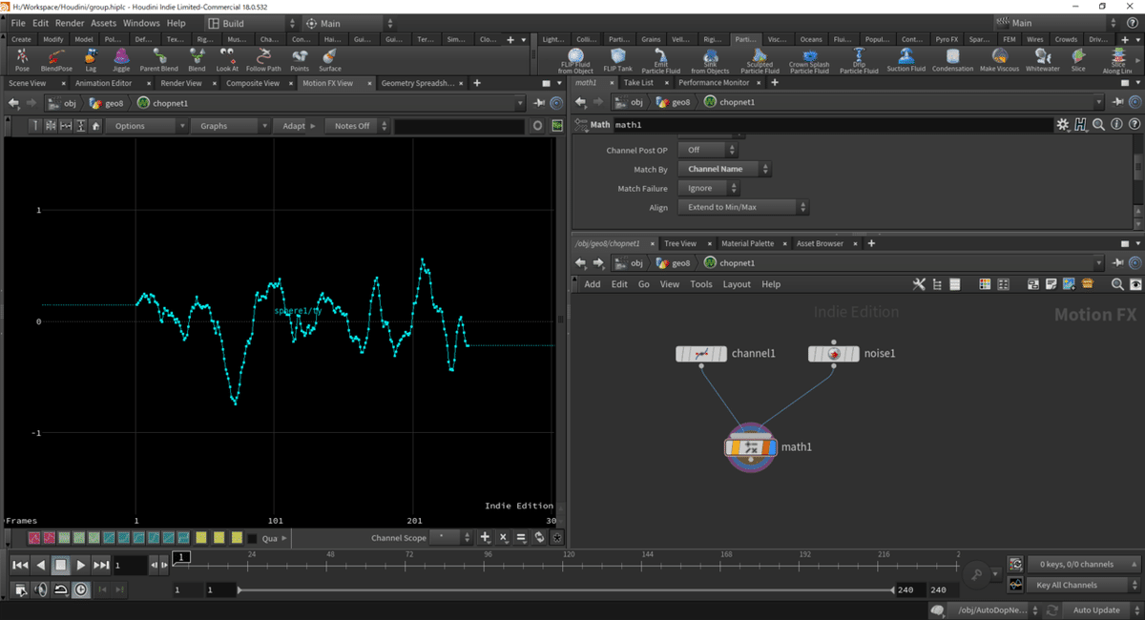Screen dimensions: 1145x620
Task: Change the Notes Off selector
Action: pyautogui.click(x=358, y=126)
